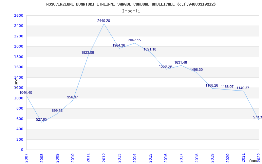Click the 2440.20 peak data label

[x=103, y=21]
